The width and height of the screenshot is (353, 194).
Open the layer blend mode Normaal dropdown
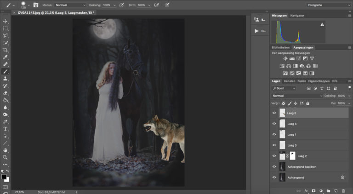297,96
